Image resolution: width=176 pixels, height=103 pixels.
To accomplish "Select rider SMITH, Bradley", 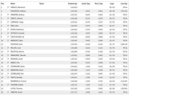I will coord(16,78).
